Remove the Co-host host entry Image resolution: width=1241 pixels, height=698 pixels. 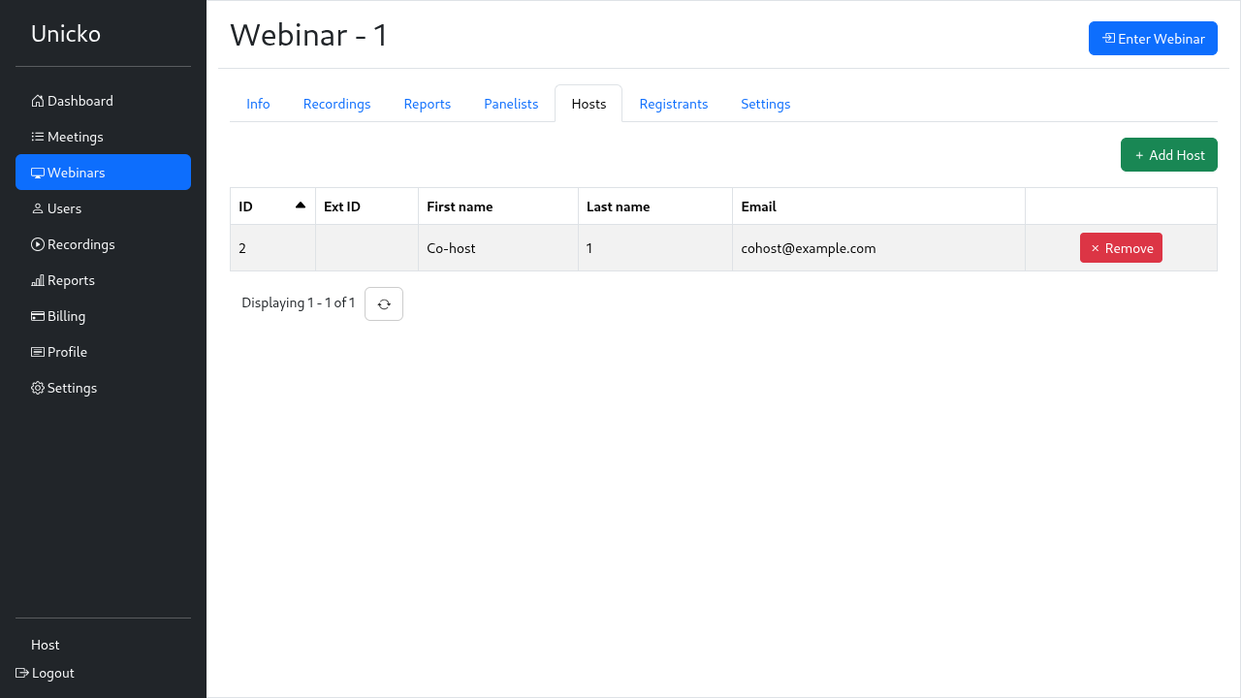click(1121, 248)
